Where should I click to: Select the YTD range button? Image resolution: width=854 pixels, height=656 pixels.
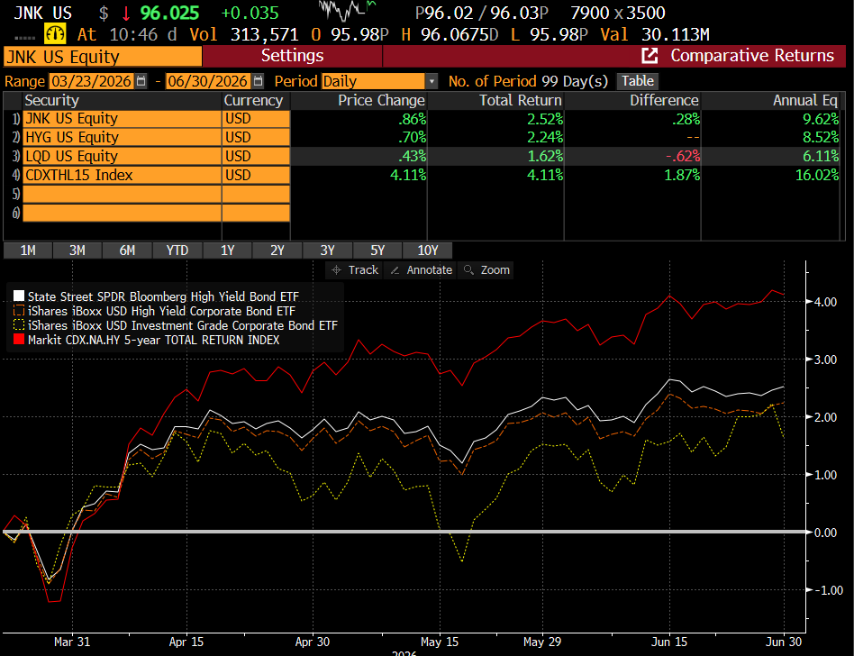click(x=177, y=251)
